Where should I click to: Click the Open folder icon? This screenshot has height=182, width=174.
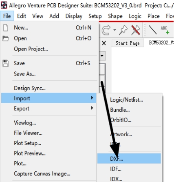coord(6,38)
